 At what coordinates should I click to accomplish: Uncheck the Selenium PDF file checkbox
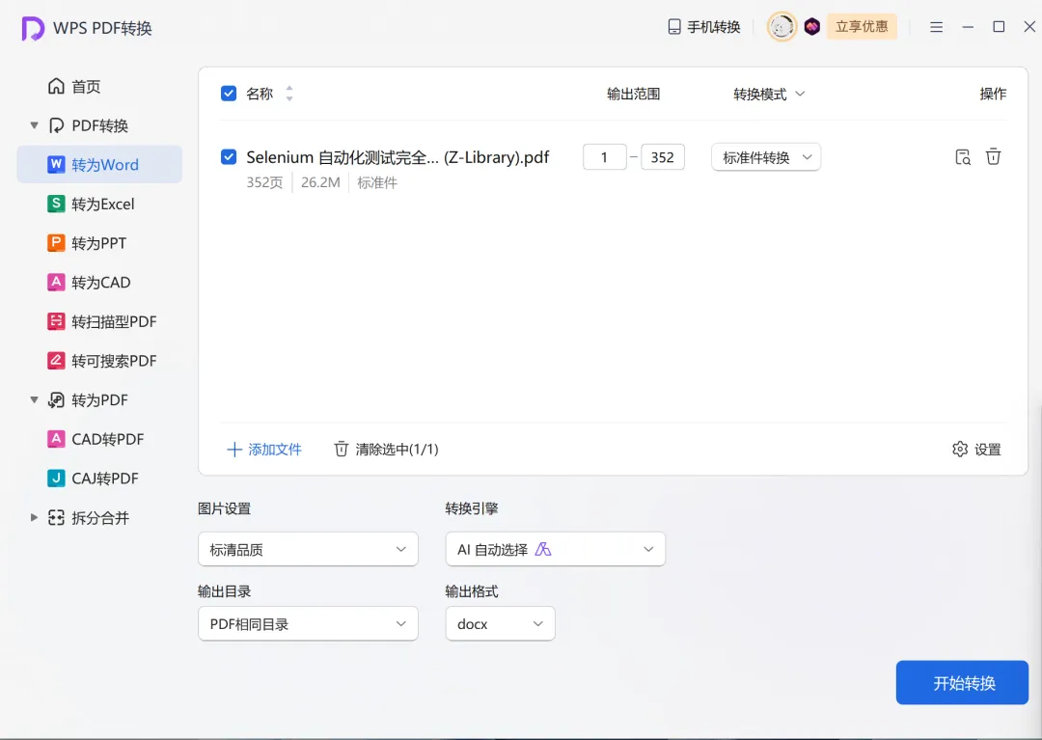(x=229, y=156)
